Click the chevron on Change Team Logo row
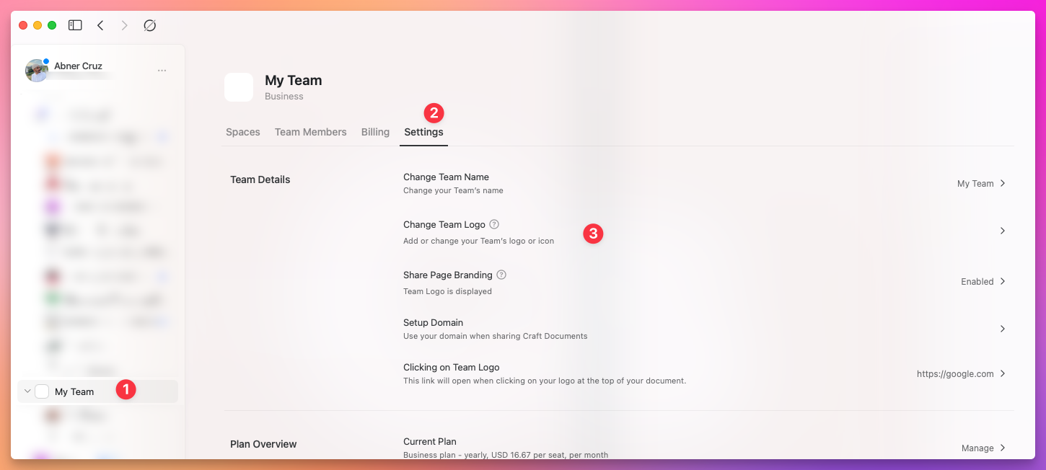 (x=1002, y=231)
